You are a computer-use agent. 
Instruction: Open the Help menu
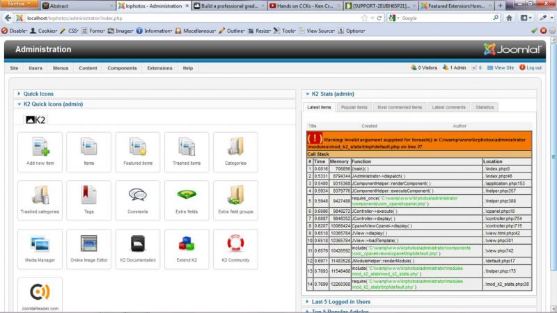188,67
